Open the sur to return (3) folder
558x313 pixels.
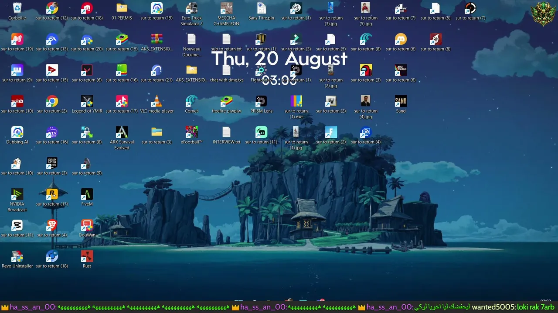[157, 135]
